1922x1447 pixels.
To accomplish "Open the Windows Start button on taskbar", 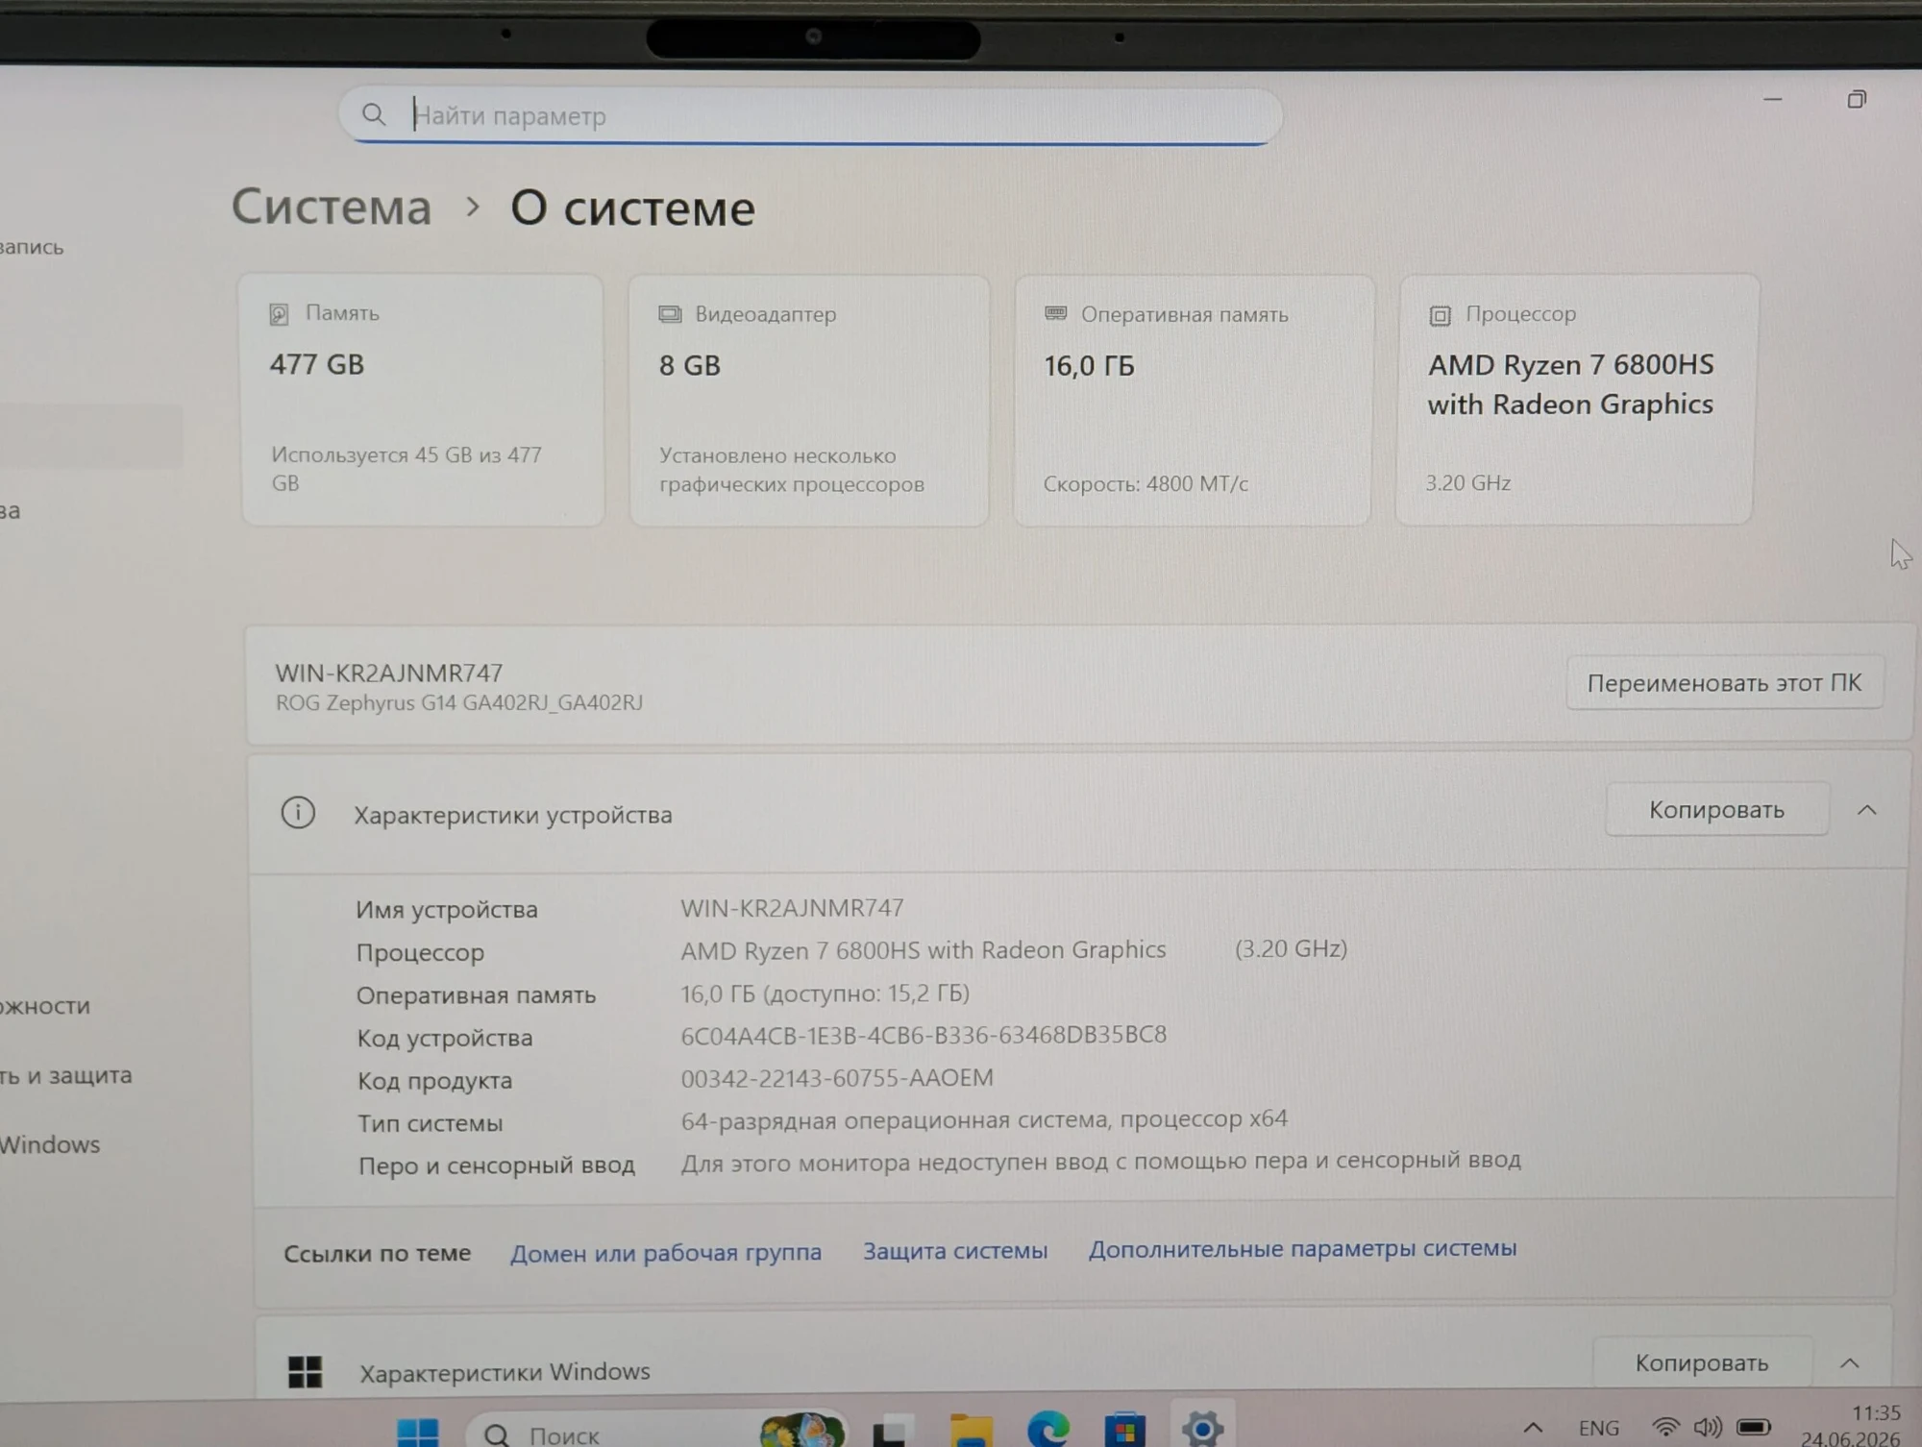I will pyautogui.click(x=418, y=1432).
